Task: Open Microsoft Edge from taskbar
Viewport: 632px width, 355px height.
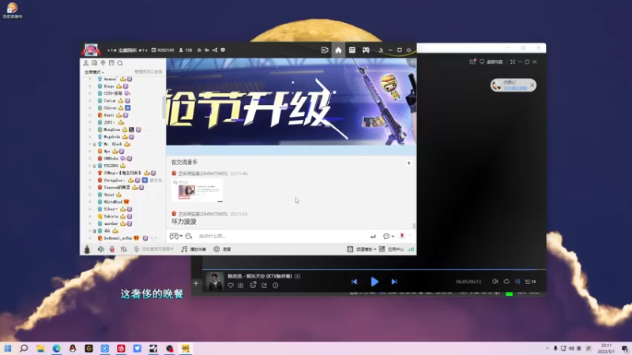Action: (56, 348)
